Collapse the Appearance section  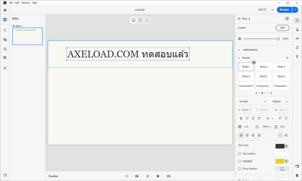tap(239, 50)
